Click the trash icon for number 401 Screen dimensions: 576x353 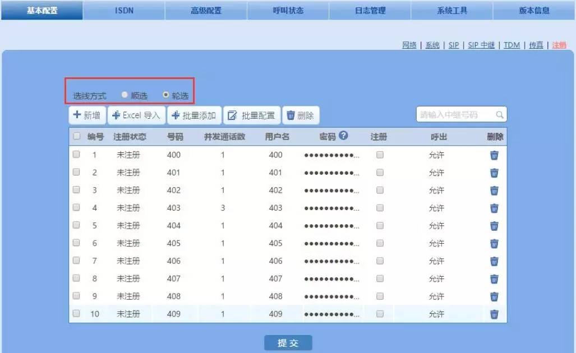tap(494, 173)
